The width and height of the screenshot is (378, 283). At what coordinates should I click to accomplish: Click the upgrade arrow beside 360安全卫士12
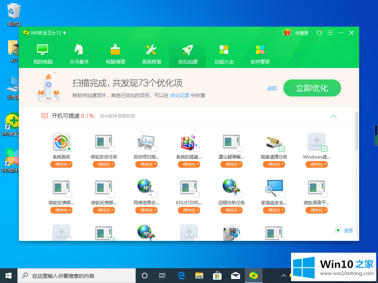[65, 33]
